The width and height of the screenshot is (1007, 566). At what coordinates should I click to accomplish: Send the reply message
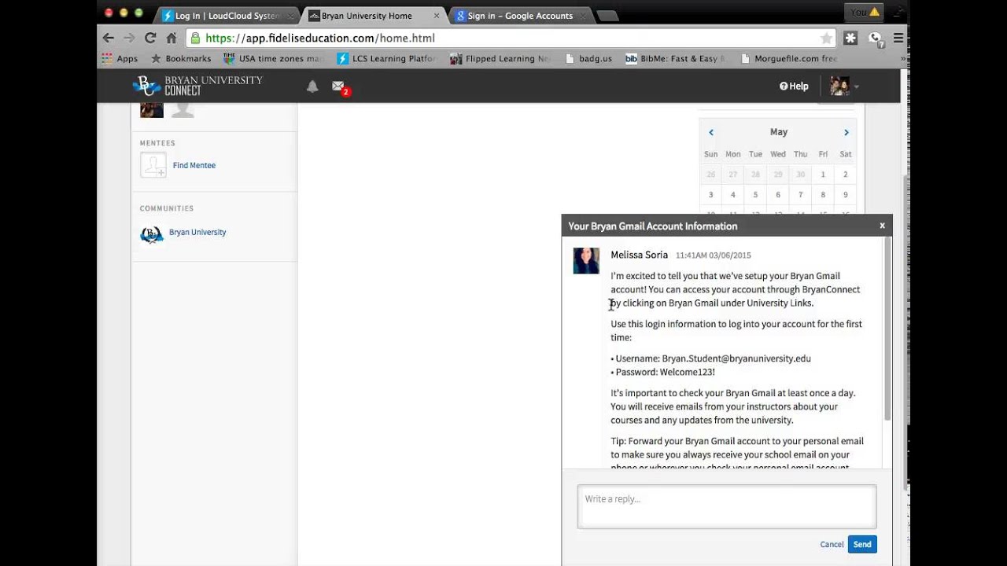tap(862, 544)
